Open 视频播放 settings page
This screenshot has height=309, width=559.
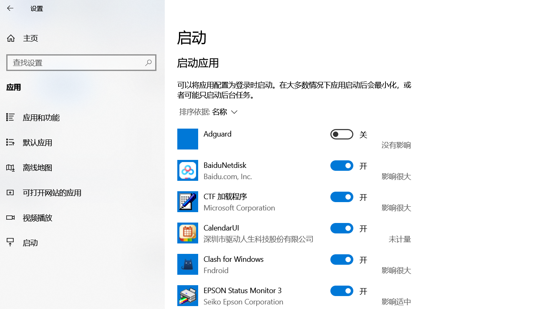pos(82,218)
